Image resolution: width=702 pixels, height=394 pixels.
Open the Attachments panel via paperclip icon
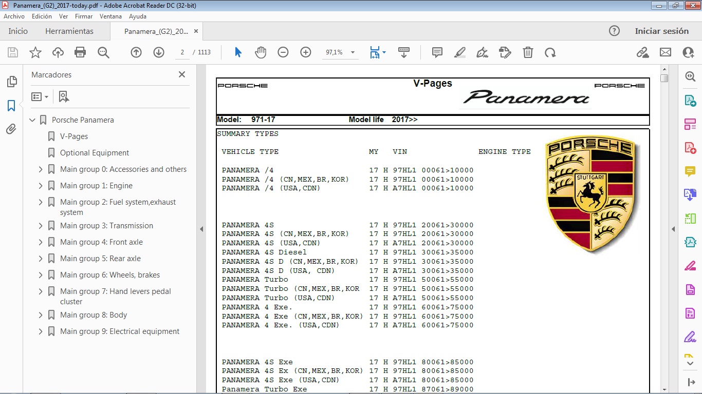(11, 129)
